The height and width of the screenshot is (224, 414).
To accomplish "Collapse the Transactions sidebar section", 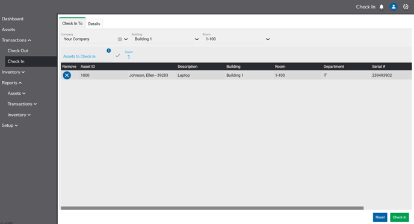I will (x=16, y=40).
